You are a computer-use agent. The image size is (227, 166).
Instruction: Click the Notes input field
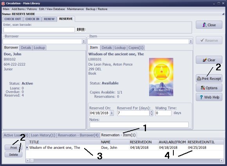pyautogui.click(x=139, y=125)
